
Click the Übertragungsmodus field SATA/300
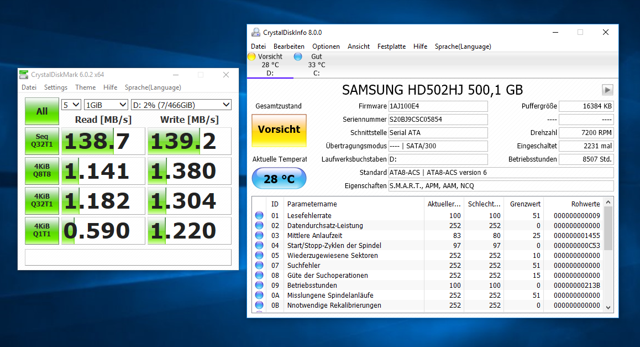[x=438, y=146]
